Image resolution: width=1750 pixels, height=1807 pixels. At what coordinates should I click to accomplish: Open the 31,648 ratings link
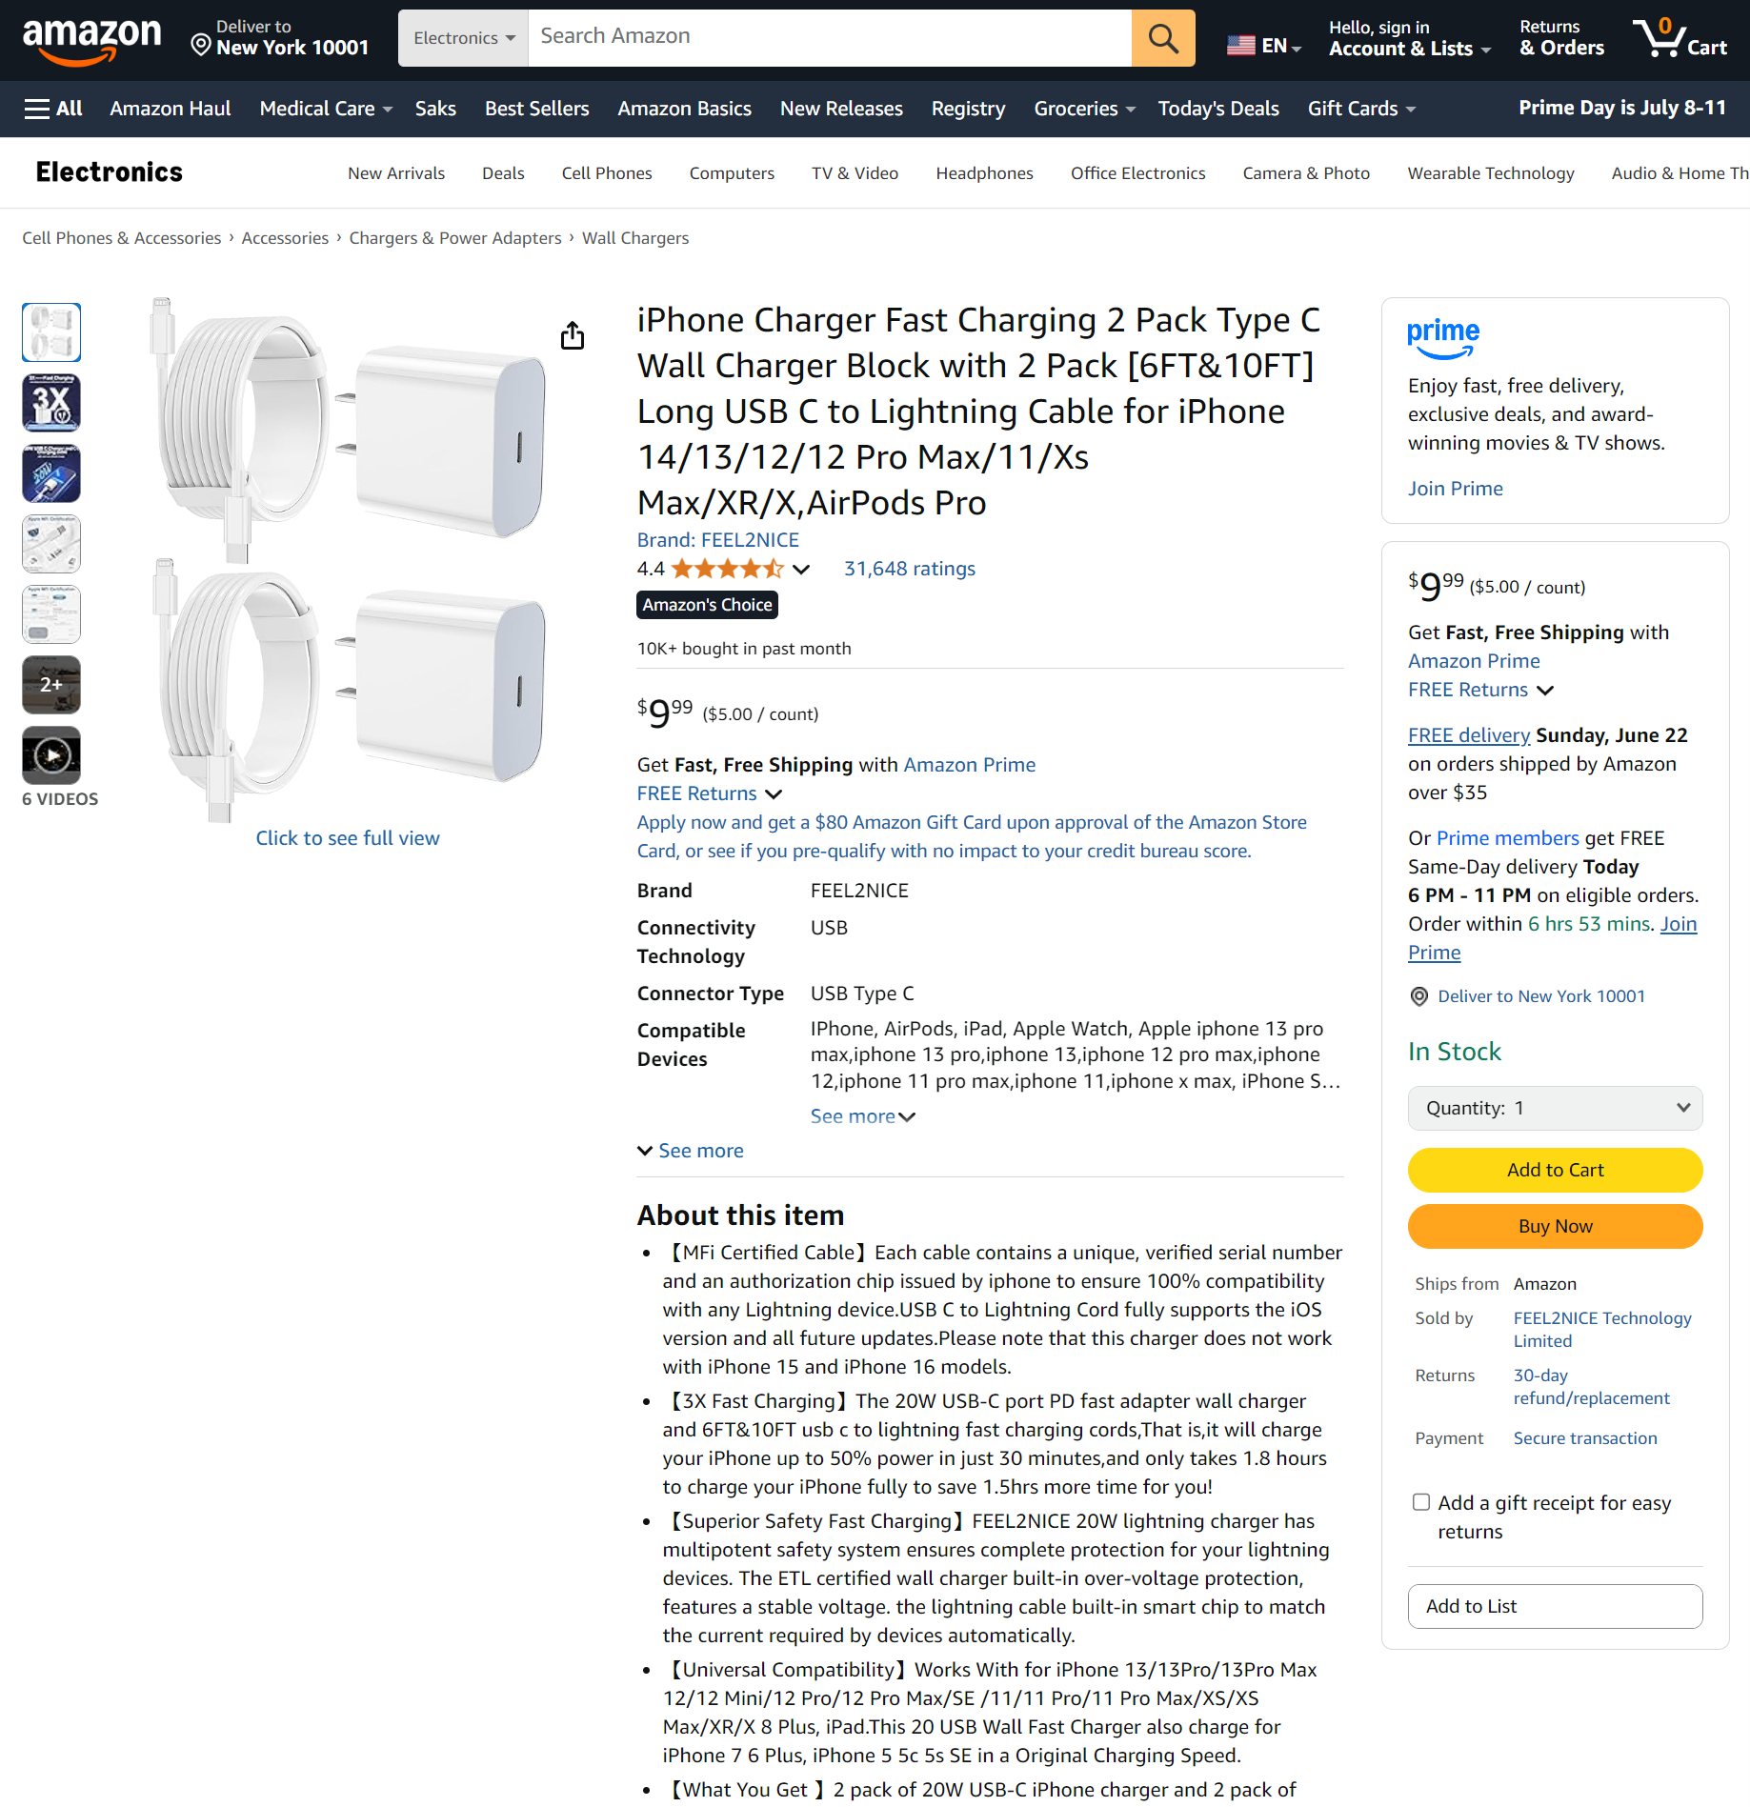909,569
